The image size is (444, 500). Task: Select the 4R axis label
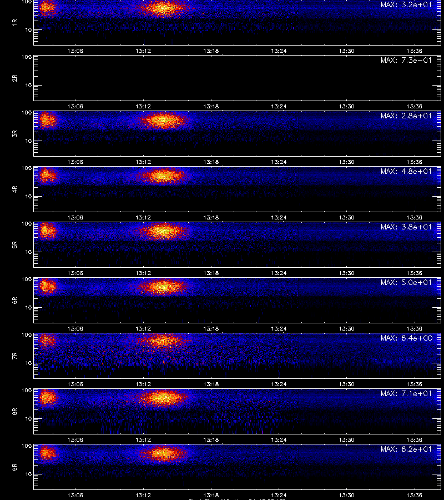[x=14, y=189]
